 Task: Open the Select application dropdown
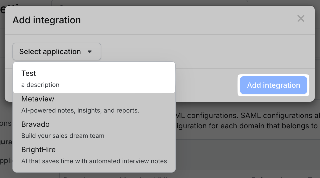[x=57, y=51]
